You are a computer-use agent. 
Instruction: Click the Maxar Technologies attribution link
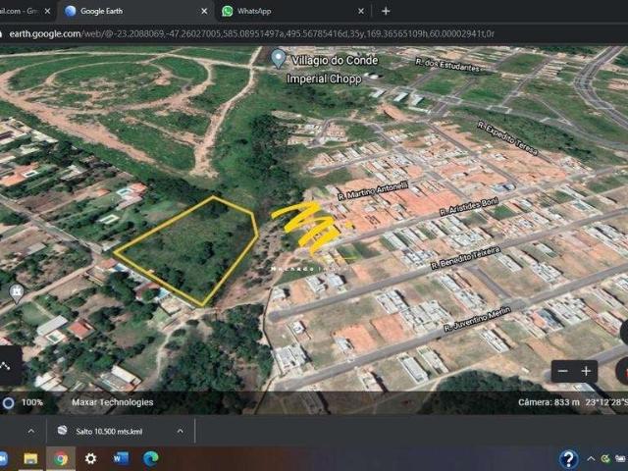[x=112, y=402]
